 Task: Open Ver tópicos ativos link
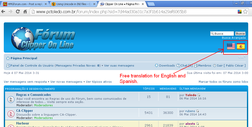(99, 82)
